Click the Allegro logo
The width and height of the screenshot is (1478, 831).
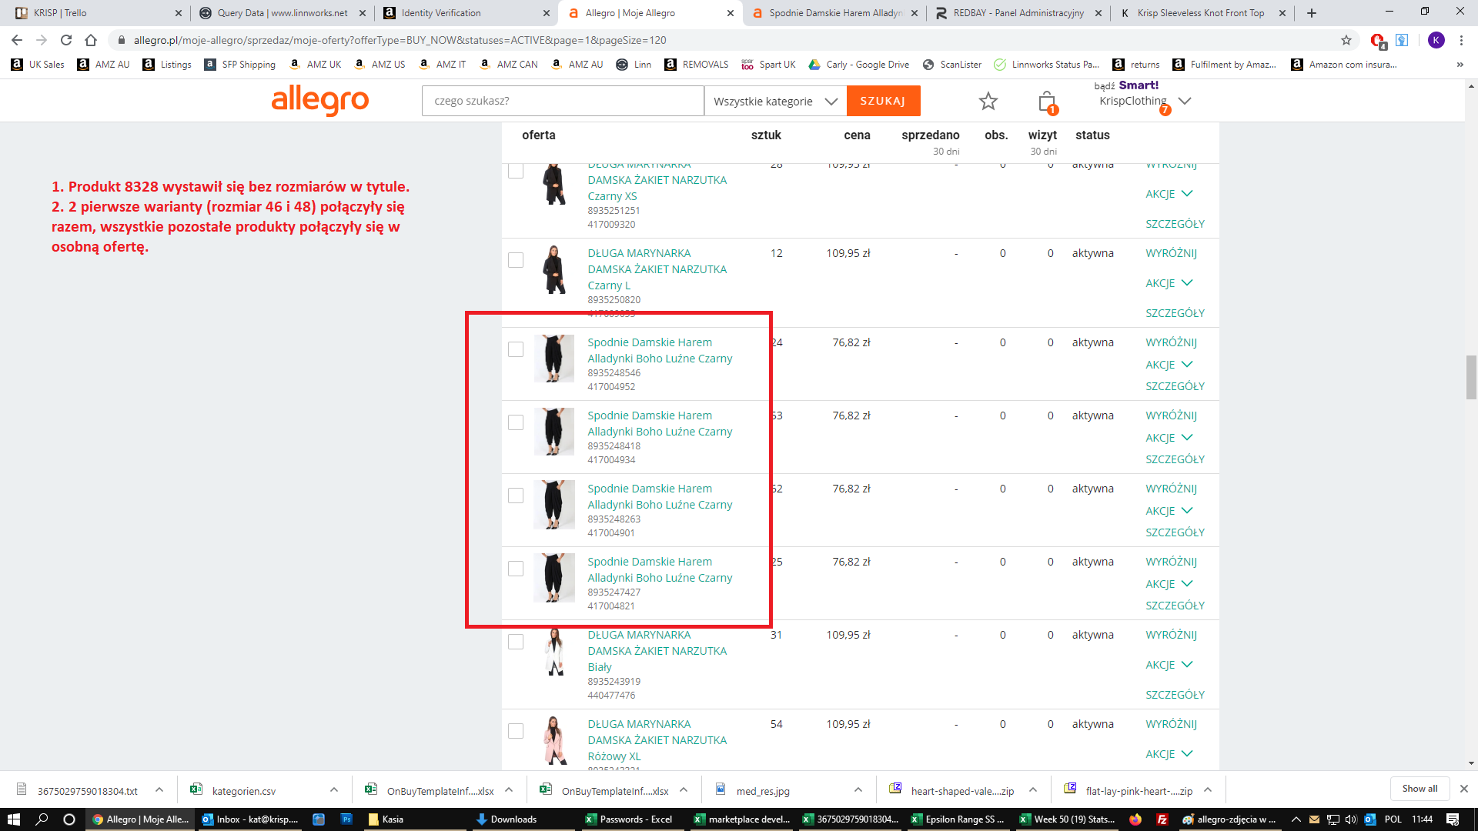tap(320, 101)
